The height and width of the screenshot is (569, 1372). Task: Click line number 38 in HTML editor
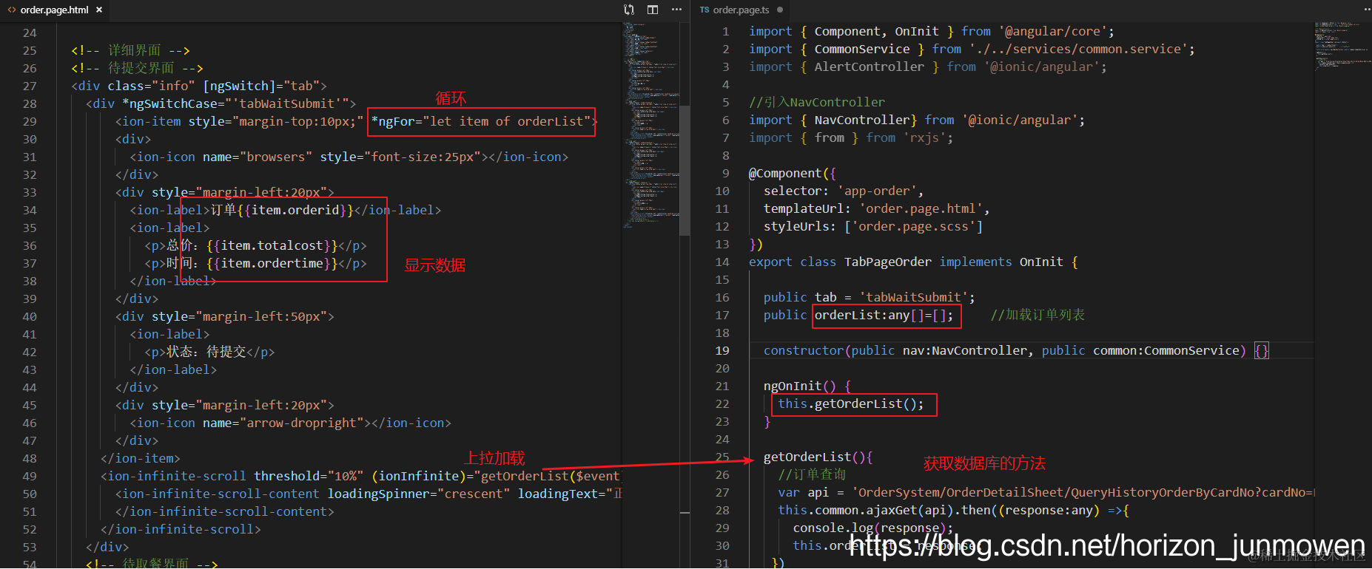[x=30, y=281]
